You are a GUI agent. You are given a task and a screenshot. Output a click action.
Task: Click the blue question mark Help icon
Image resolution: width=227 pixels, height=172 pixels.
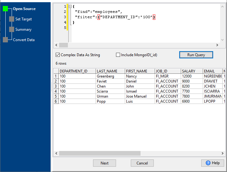208,163
